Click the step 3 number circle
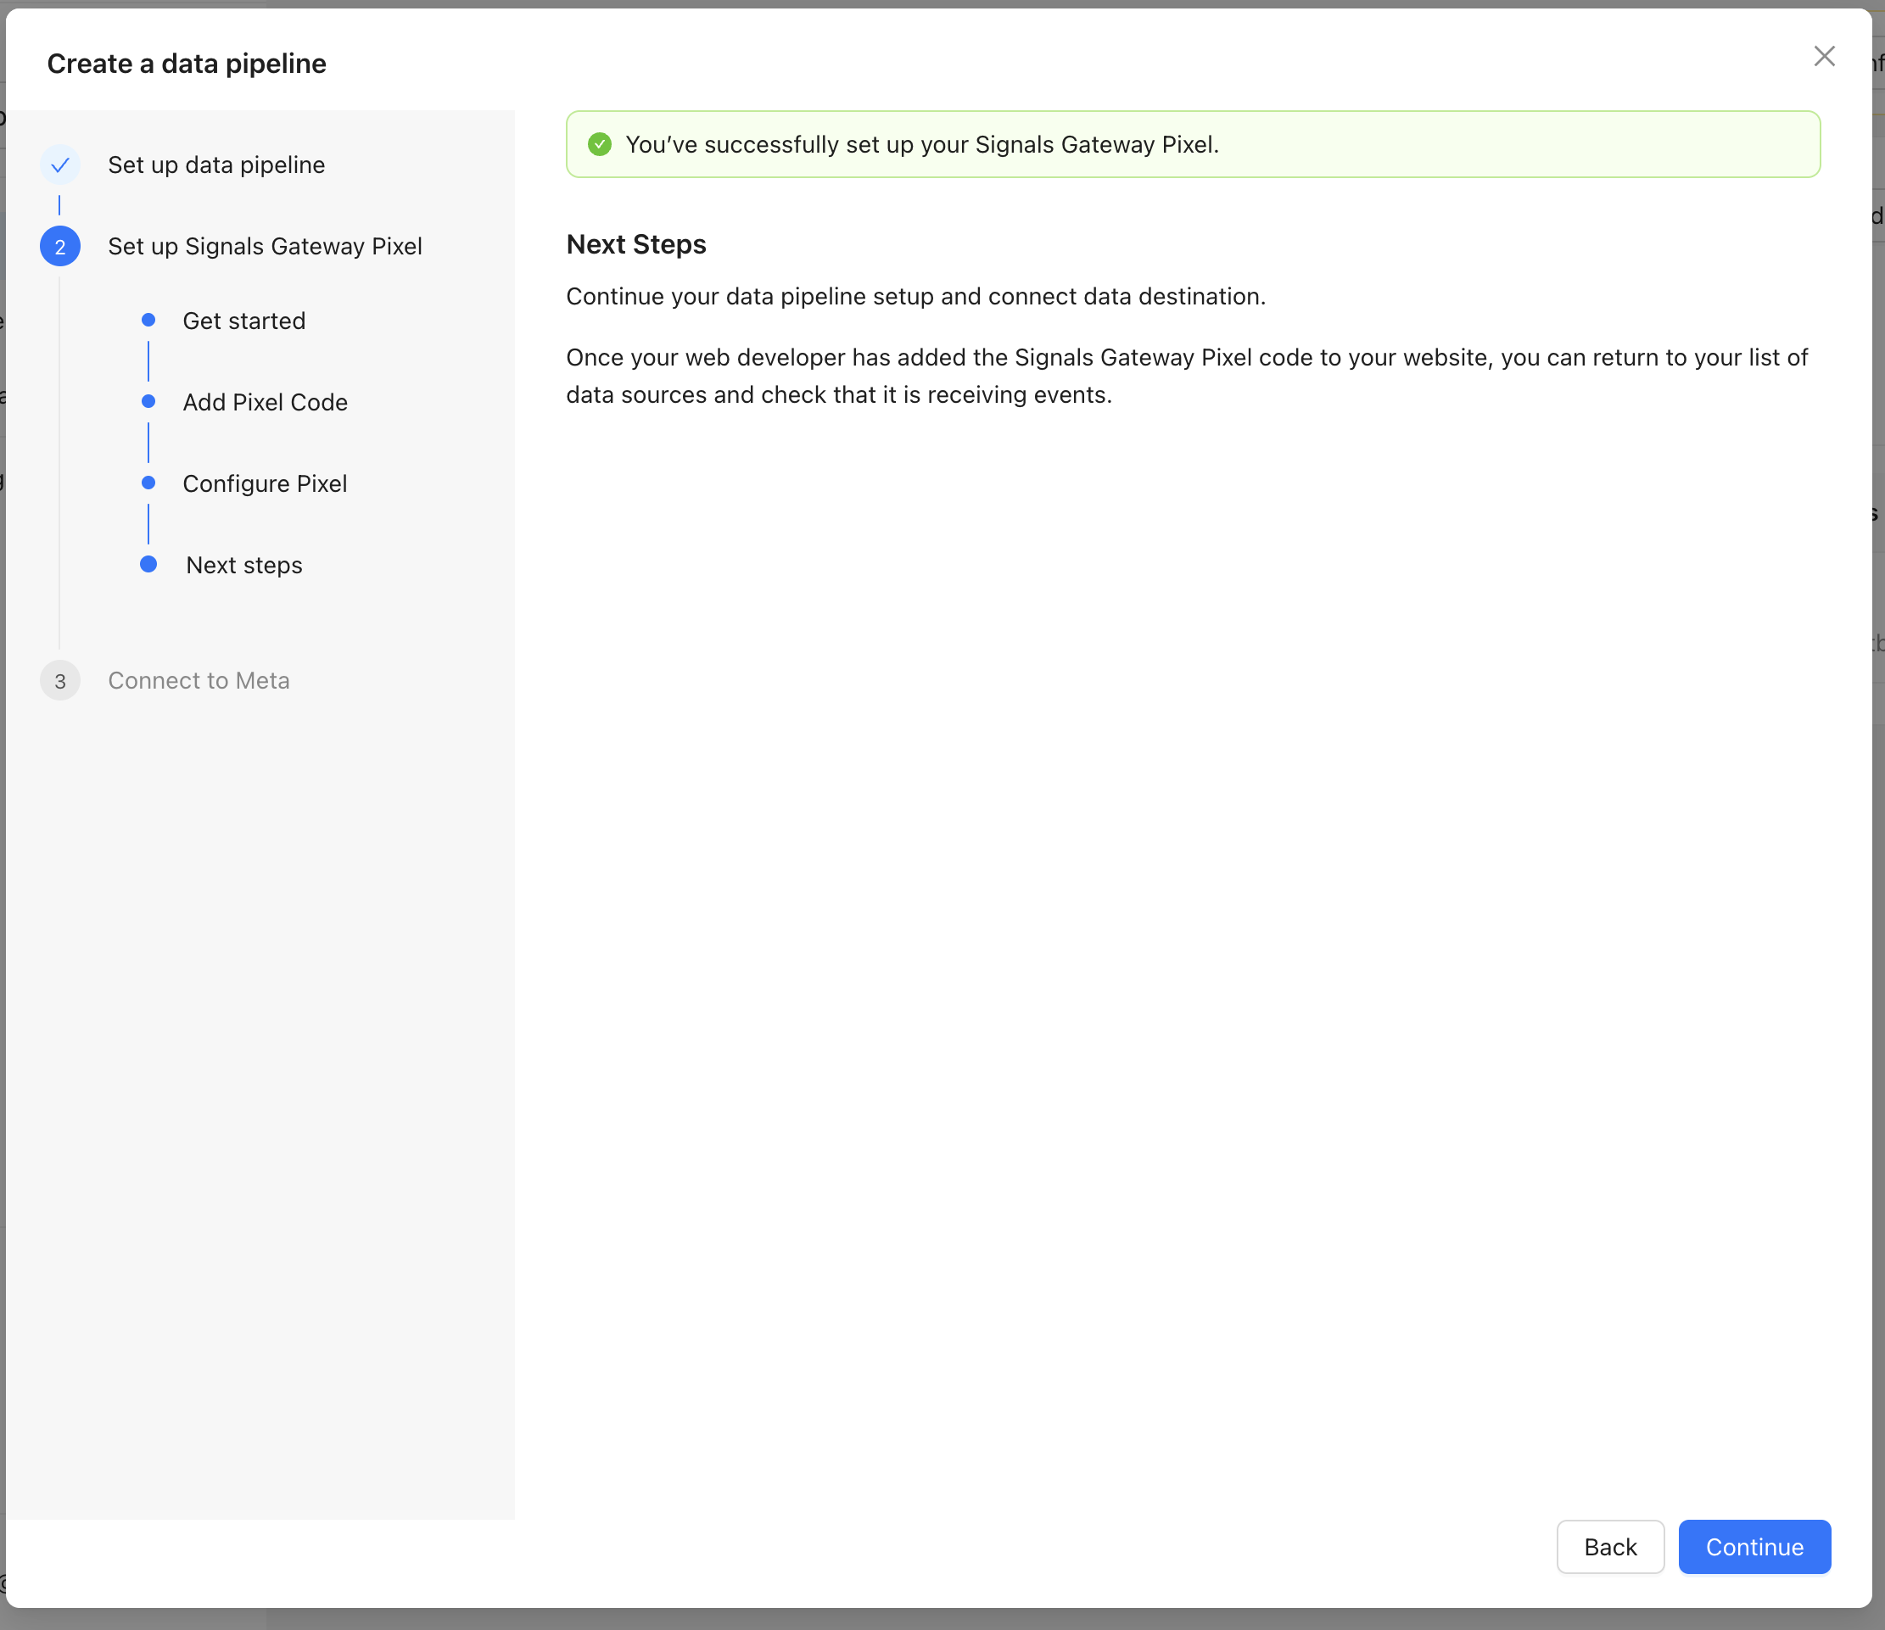 pyautogui.click(x=60, y=680)
